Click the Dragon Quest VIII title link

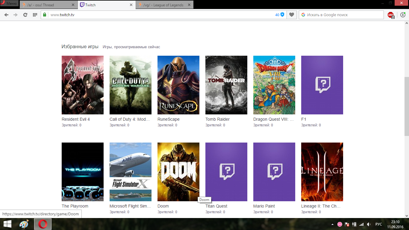pos(273,119)
